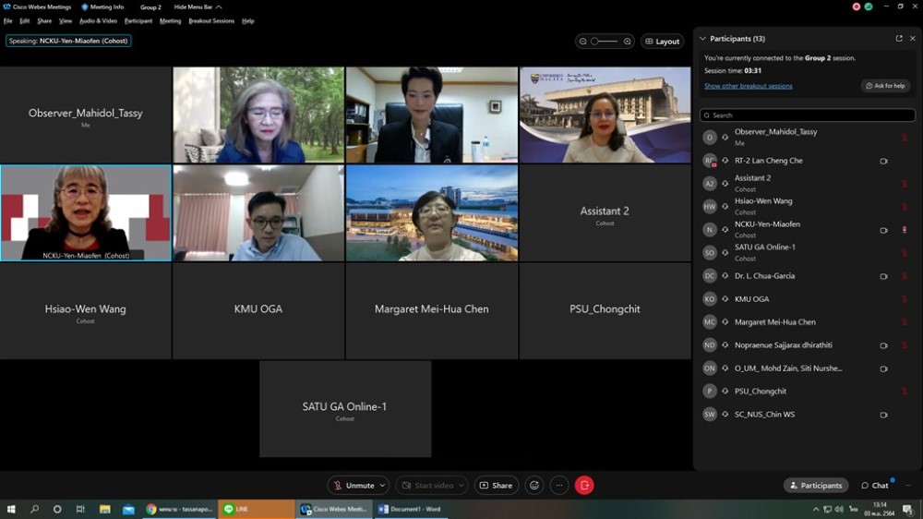Adjust the video grid zoom slider
Image resolution: width=923 pixels, height=519 pixels.
(x=605, y=42)
